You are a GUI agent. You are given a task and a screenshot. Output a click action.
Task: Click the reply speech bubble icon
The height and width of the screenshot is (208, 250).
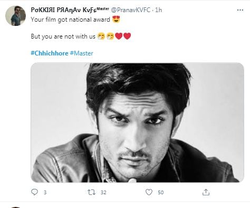tap(34, 192)
